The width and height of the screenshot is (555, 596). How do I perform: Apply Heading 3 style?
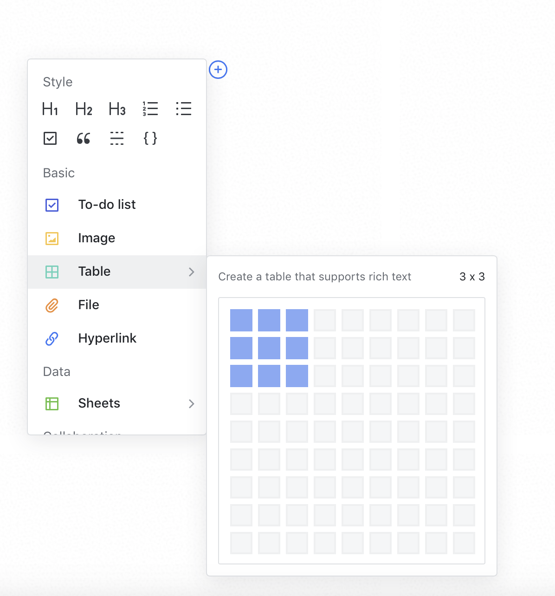[117, 109]
